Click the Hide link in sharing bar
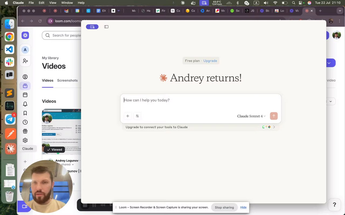The height and width of the screenshot is (215, 345). click(x=243, y=207)
